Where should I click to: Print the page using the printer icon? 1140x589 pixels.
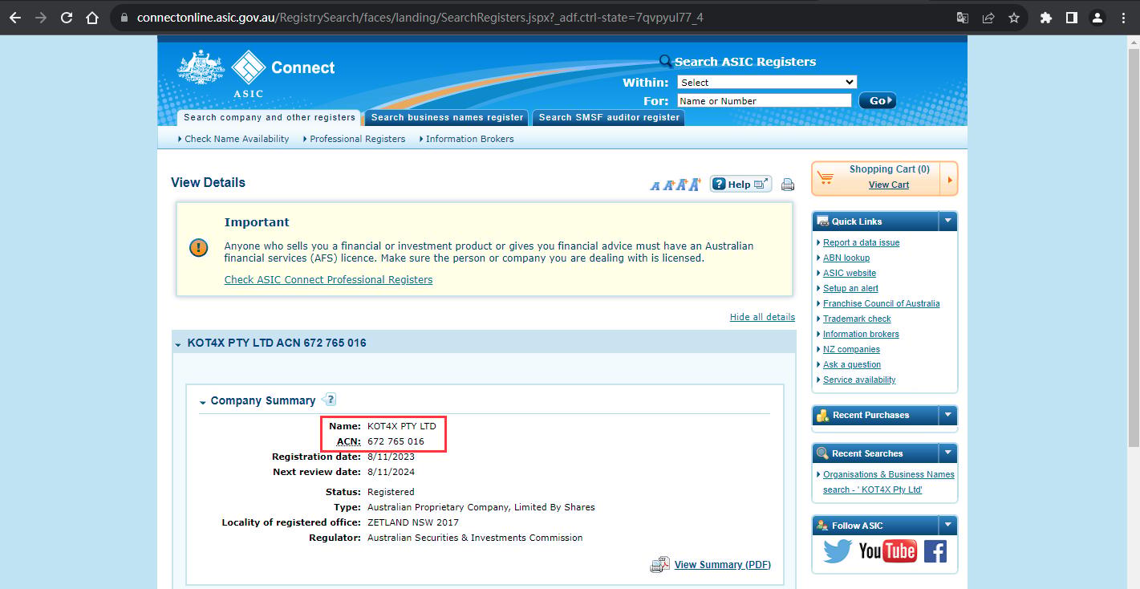(788, 185)
